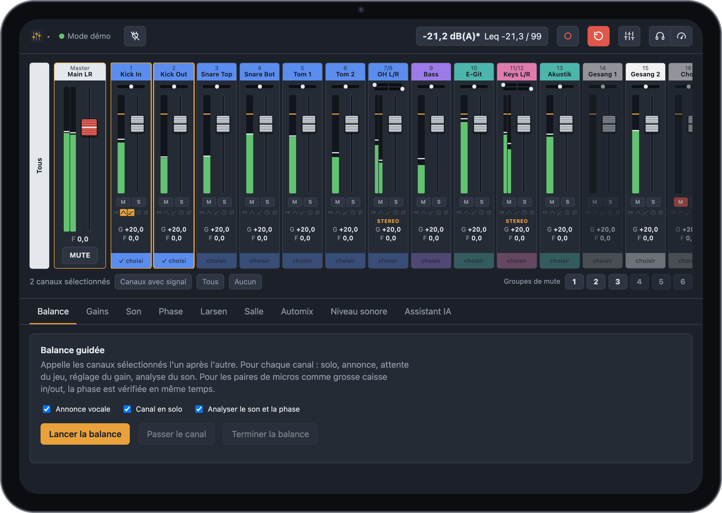Viewport: 722px width, 513px height.
Task: Click Kick In phase invert Ø icon
Action: [146, 213]
